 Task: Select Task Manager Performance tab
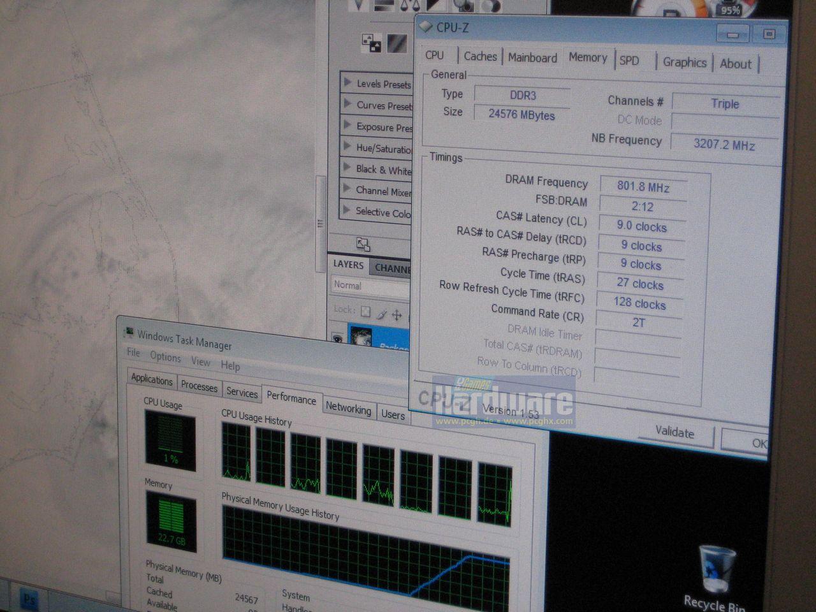coord(291,398)
